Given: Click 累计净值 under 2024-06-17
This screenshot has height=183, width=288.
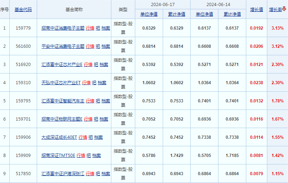Looking at the screenshot, I should coord(177,14).
